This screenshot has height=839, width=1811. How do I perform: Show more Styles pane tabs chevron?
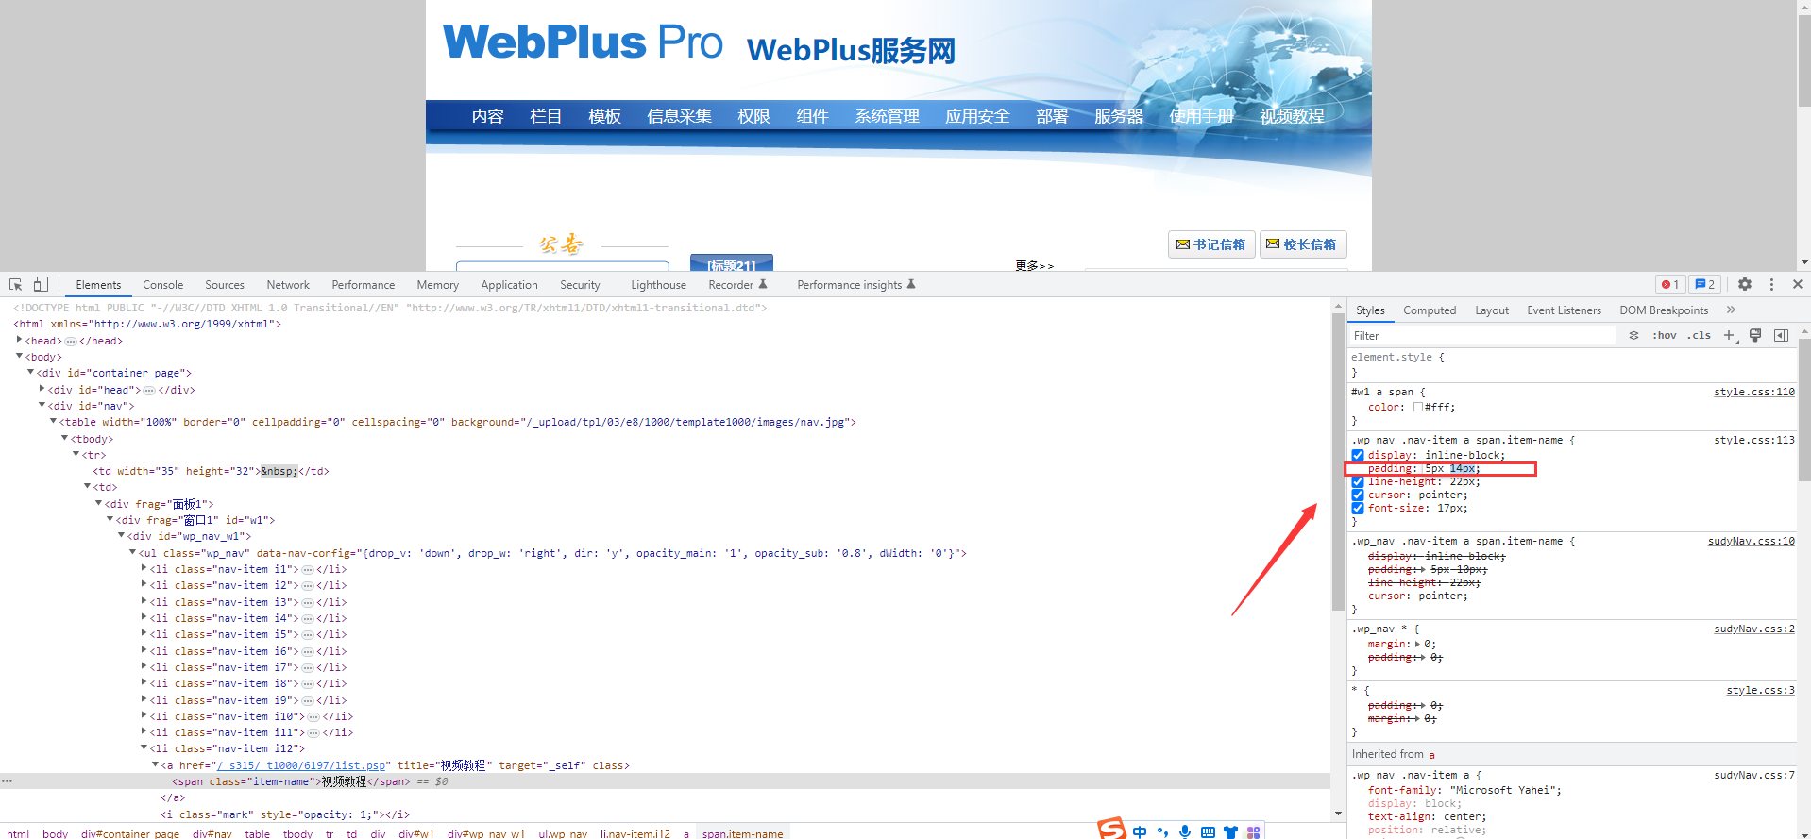click(x=1731, y=310)
